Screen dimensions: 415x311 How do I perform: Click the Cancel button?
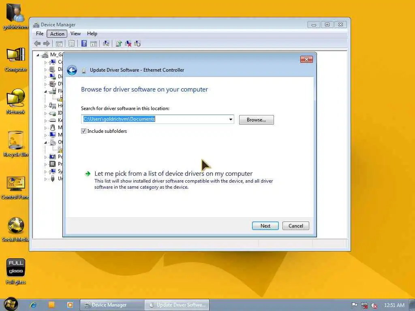coord(295,226)
